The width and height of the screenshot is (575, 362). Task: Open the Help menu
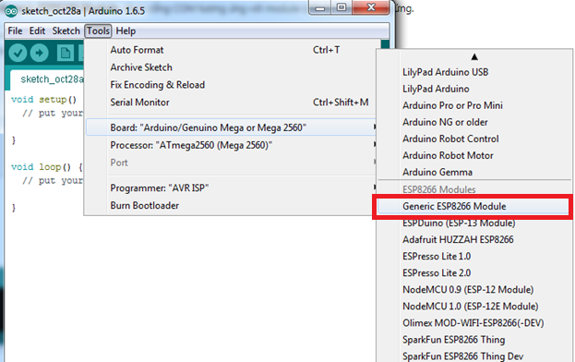(x=126, y=30)
